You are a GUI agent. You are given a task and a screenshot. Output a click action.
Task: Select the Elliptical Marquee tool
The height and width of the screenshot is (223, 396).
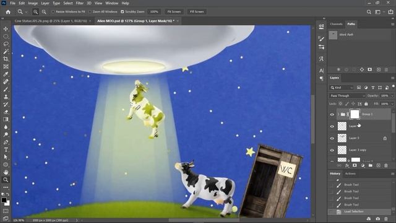pyautogui.click(x=6, y=37)
